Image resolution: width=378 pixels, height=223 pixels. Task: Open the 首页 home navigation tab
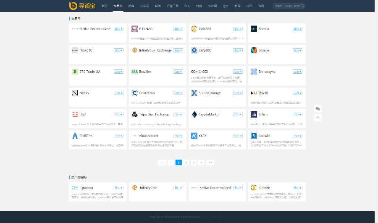[105, 6]
